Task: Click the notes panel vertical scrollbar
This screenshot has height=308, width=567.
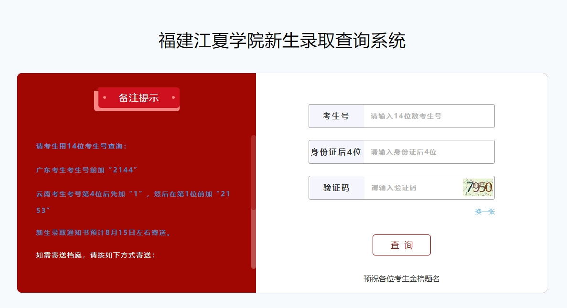Action: (x=254, y=202)
